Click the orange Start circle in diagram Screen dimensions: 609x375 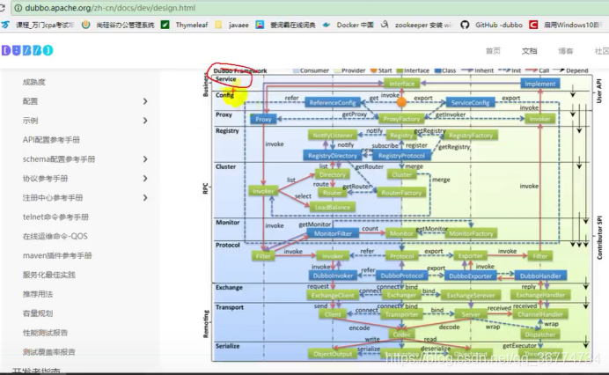pos(401,102)
